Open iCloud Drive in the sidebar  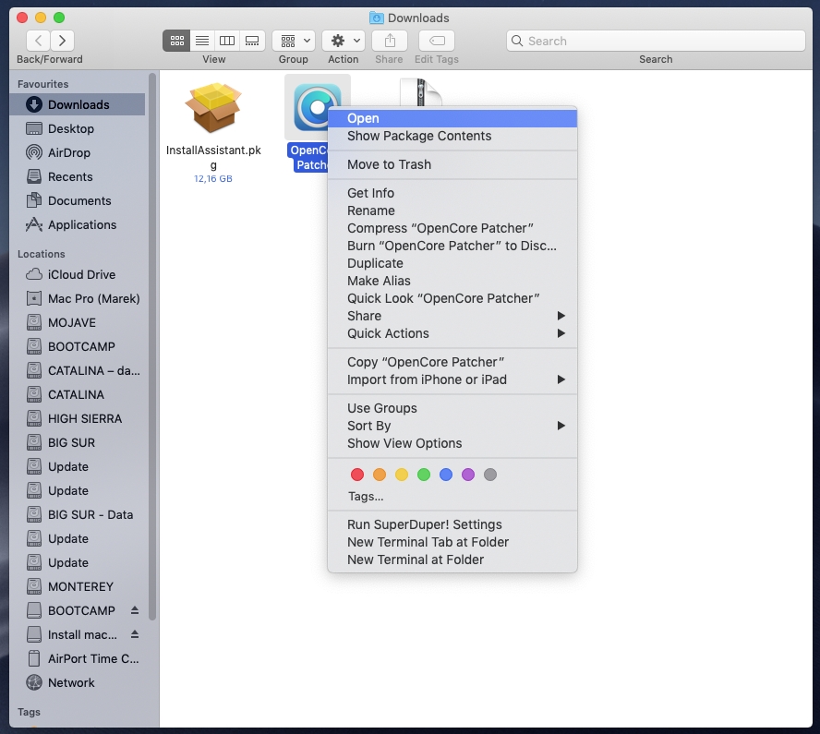pyautogui.click(x=78, y=274)
